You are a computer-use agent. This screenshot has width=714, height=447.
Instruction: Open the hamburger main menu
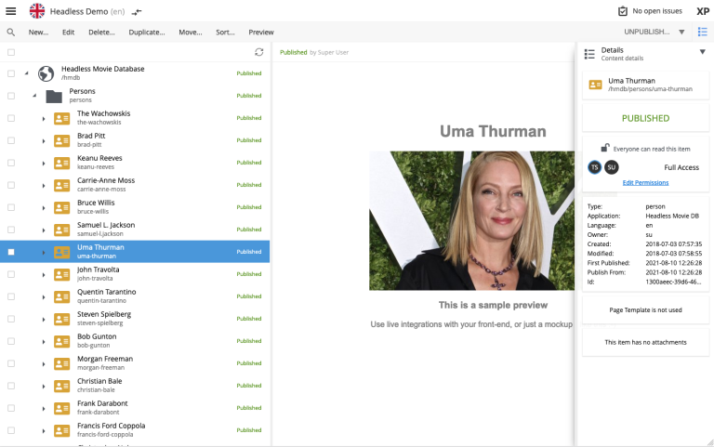coord(11,11)
